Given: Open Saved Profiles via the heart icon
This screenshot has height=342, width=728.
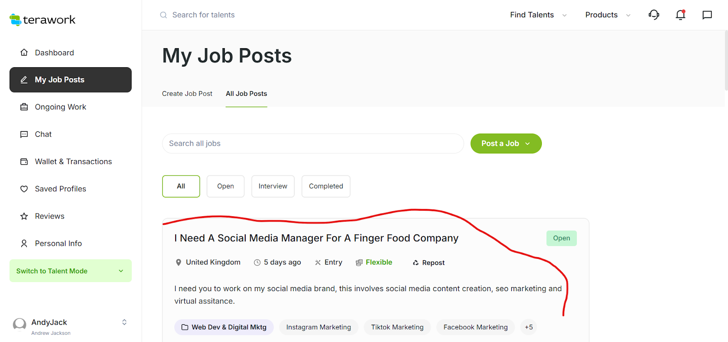Looking at the screenshot, I should tap(24, 189).
